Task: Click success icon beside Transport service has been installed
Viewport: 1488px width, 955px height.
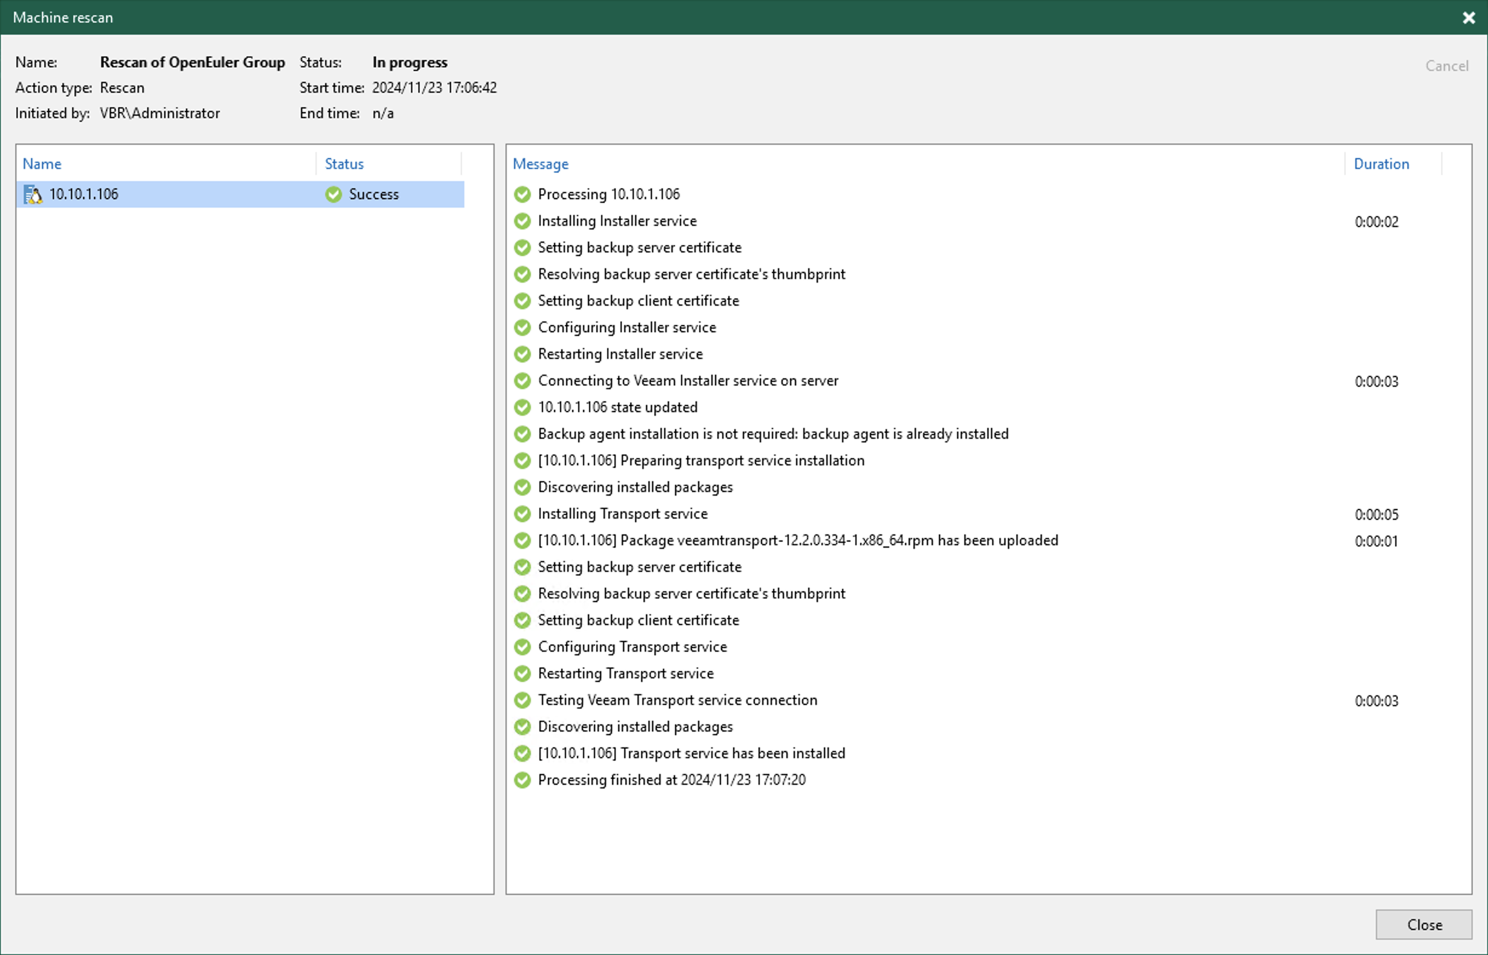Action: click(x=522, y=753)
